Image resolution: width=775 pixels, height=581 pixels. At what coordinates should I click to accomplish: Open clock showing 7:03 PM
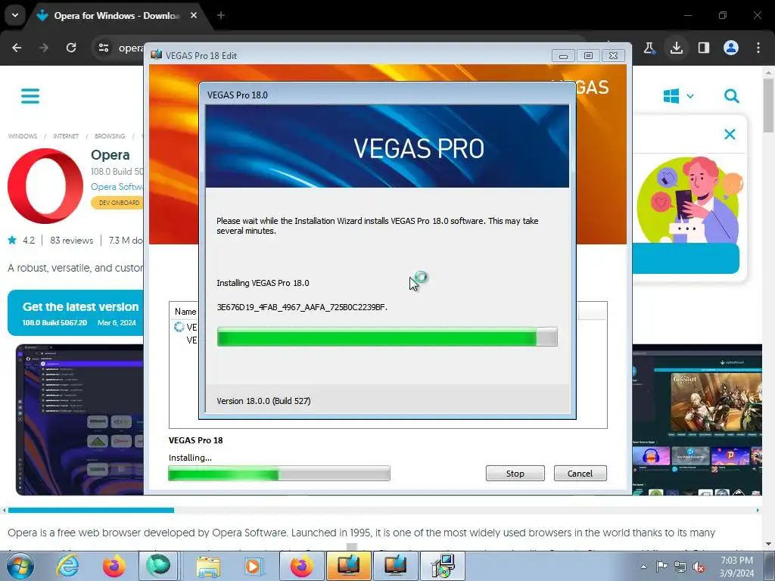(x=736, y=566)
